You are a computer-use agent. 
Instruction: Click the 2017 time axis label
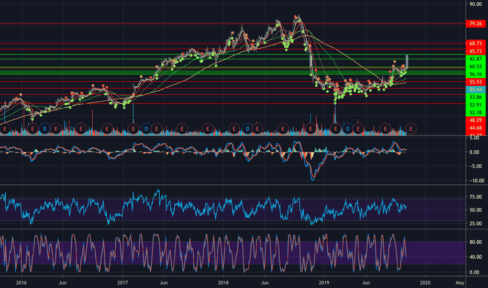[x=123, y=283]
